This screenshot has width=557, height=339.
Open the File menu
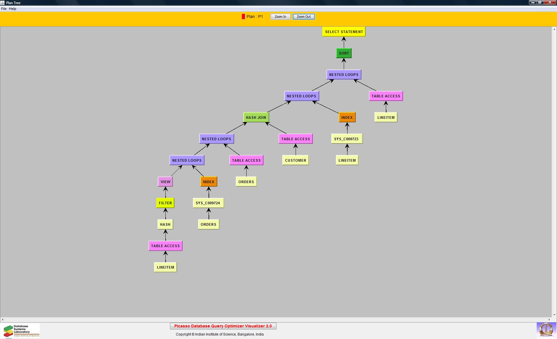4,9
